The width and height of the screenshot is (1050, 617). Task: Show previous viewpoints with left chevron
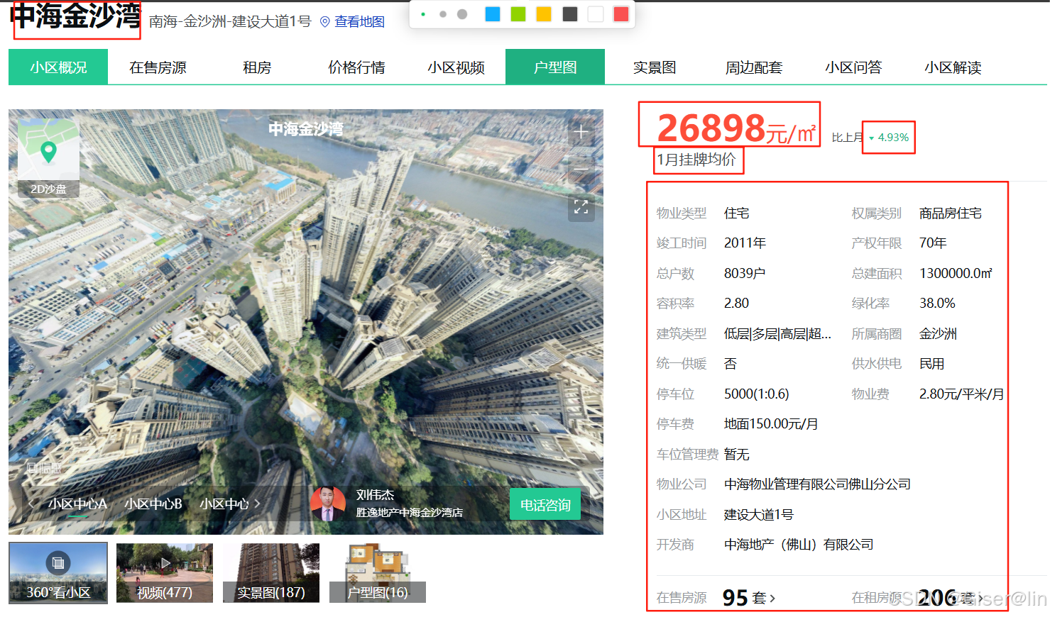[x=31, y=504]
